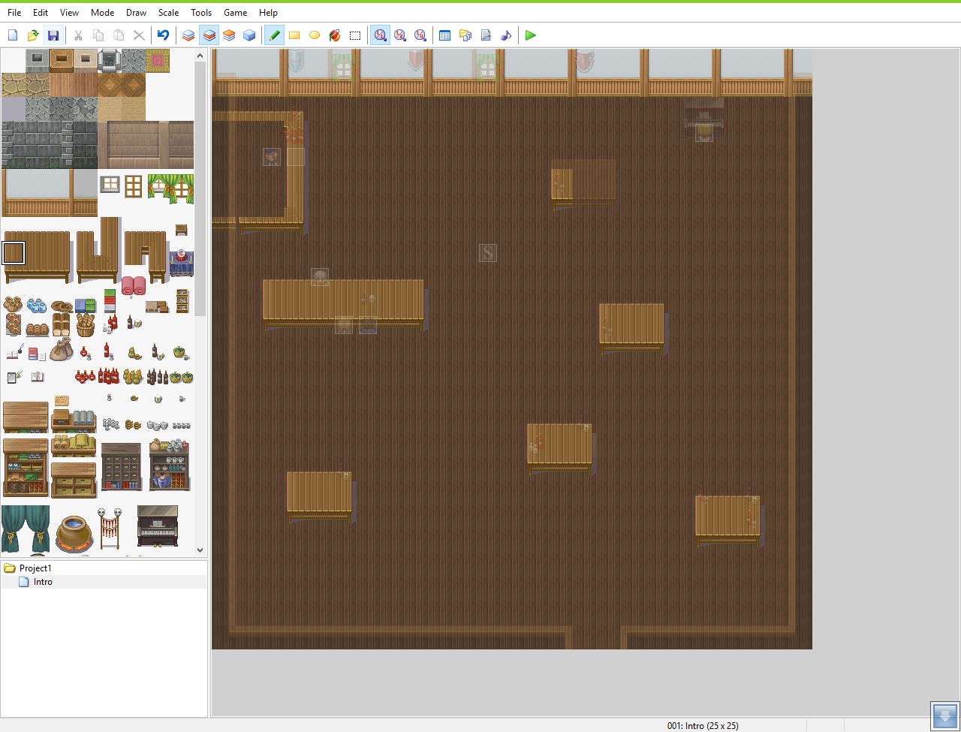Image resolution: width=961 pixels, height=732 pixels.
Task: Pick the grey stone brick wall tile
Action: click(50, 145)
